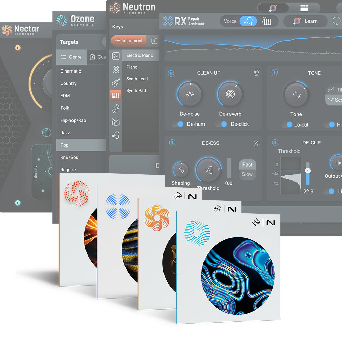Toggle the CLEAN UP module power button

click(171, 73)
